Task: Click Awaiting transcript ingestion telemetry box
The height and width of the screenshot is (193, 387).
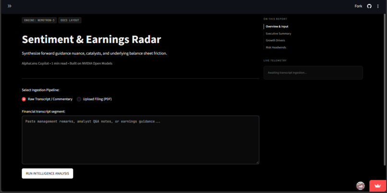Action: point(313,73)
